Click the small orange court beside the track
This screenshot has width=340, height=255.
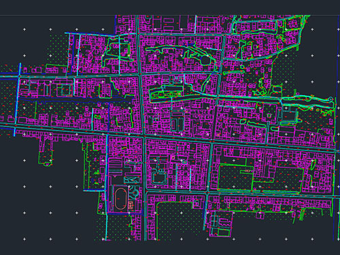pyautogui.click(x=131, y=205)
